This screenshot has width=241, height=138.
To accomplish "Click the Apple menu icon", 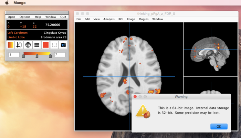I will click(7, 3).
